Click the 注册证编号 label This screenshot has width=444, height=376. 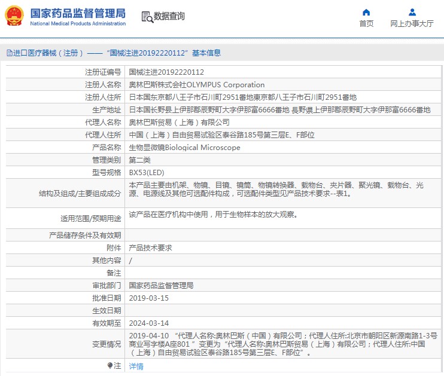[103, 72]
